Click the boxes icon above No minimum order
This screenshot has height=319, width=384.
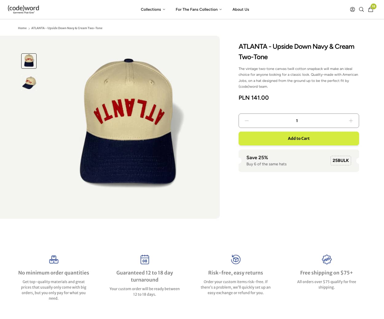(54, 259)
